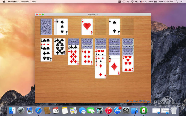Select the 2 of diamonds card
Viewport: 186px width, 116px height.
(x=101, y=70)
